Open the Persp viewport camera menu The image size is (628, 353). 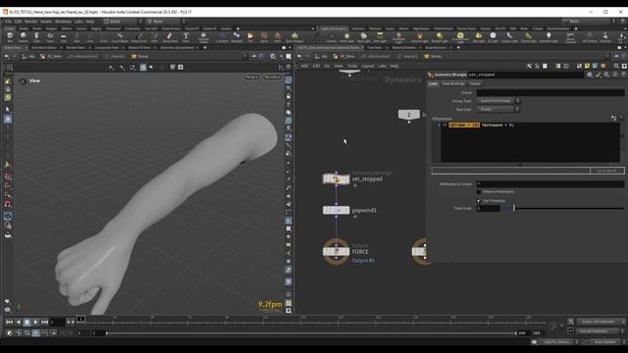coord(251,76)
